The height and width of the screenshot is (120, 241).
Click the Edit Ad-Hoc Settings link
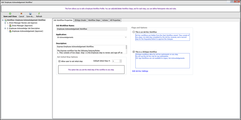[x=140, y=71]
